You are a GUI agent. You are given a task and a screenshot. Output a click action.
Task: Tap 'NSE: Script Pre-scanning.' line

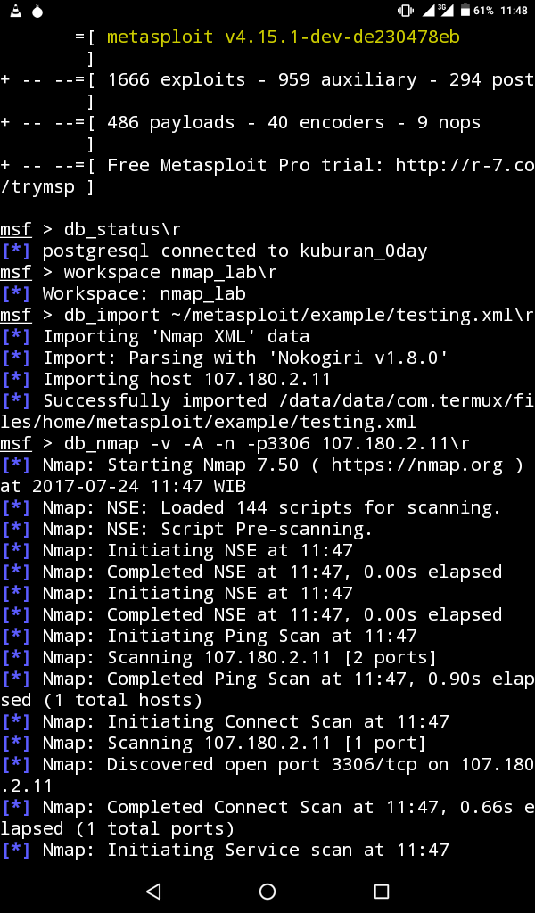click(187, 530)
